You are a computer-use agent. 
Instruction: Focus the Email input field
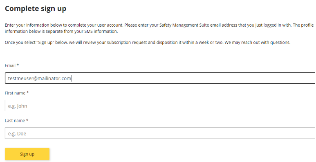click(x=160, y=78)
